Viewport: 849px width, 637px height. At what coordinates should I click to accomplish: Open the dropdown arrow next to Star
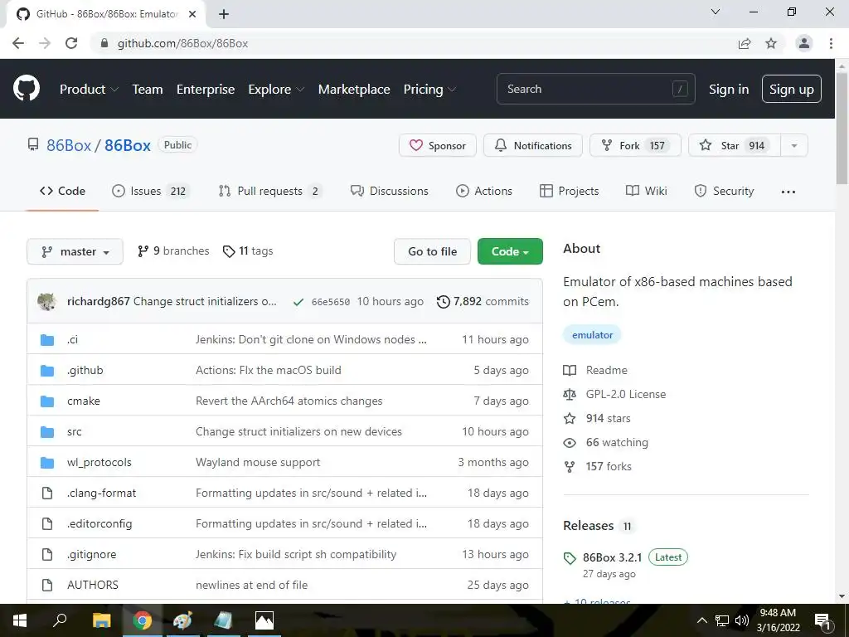coord(794,146)
